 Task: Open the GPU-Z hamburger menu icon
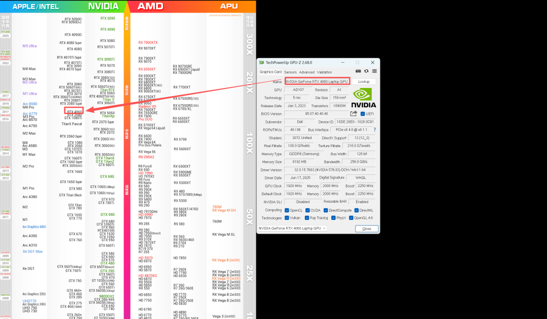click(374, 71)
